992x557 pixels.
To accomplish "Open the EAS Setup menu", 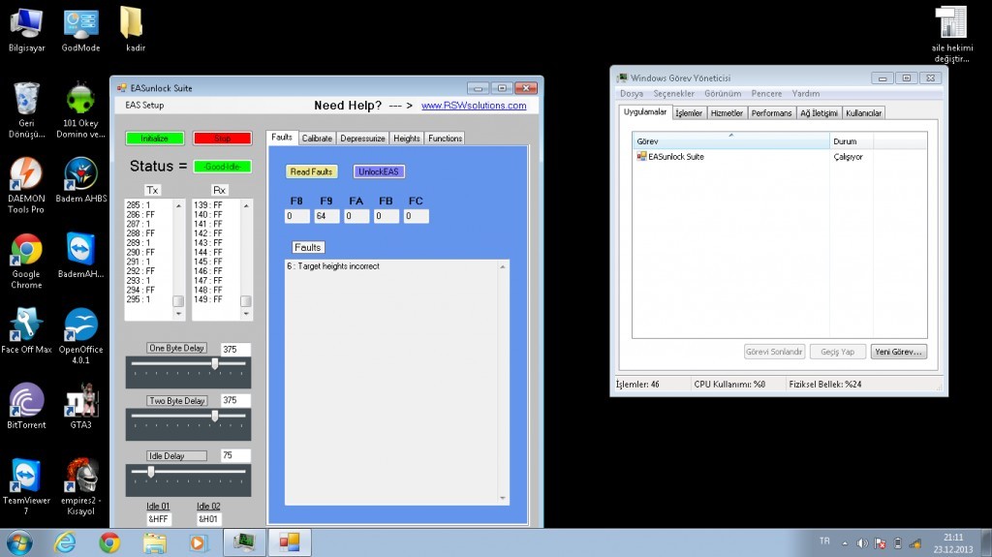I will click(145, 106).
